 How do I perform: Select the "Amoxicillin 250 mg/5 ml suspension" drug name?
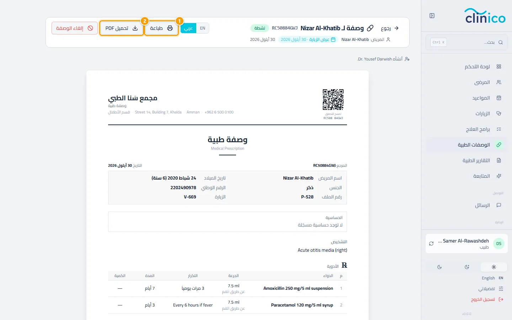[x=298, y=288]
